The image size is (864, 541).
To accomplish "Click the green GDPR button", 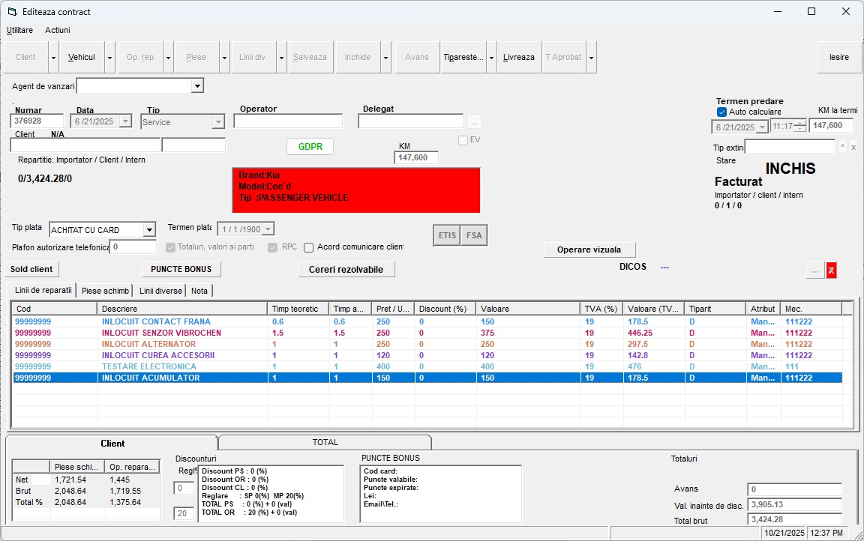I will [x=310, y=147].
